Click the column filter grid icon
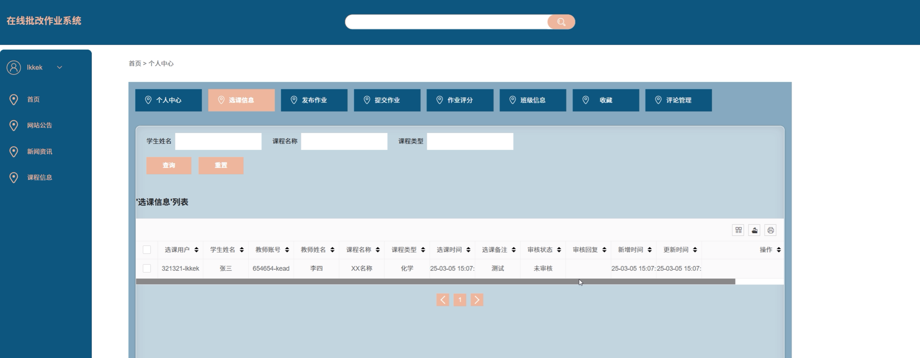 pyautogui.click(x=738, y=230)
